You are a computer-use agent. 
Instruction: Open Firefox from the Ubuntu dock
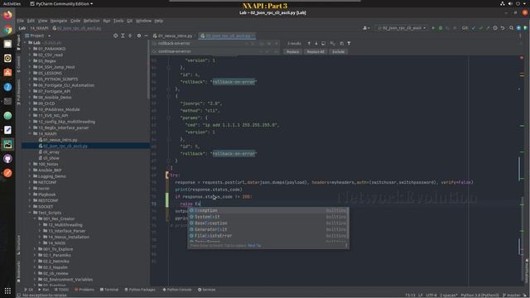point(7,15)
